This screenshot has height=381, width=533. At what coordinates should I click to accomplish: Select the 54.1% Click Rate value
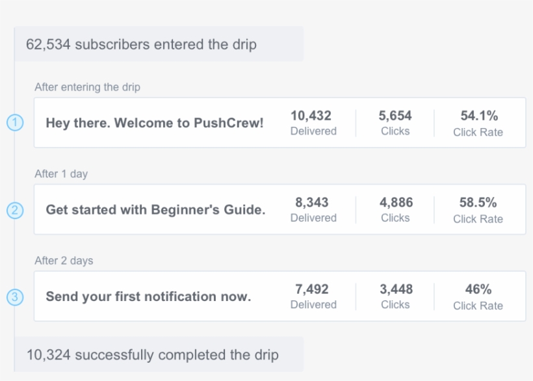pyautogui.click(x=478, y=123)
